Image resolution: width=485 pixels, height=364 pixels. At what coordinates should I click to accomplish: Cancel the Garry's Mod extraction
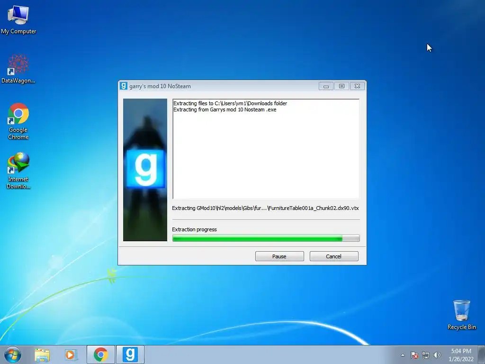pyautogui.click(x=334, y=256)
